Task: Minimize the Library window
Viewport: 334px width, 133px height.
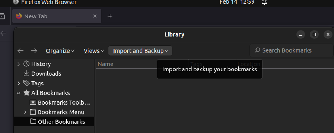Action: [x=300, y=34]
